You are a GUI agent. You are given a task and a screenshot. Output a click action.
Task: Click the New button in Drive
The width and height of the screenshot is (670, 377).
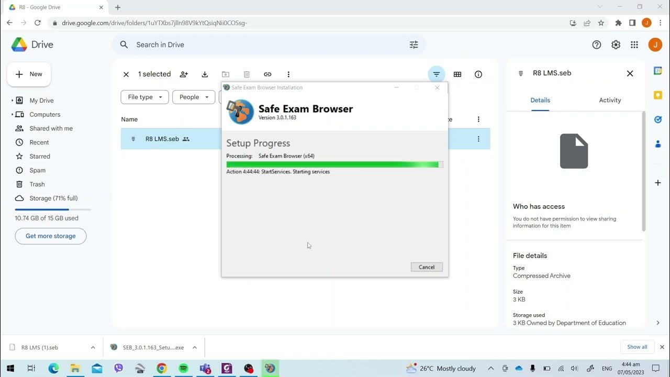click(x=29, y=74)
